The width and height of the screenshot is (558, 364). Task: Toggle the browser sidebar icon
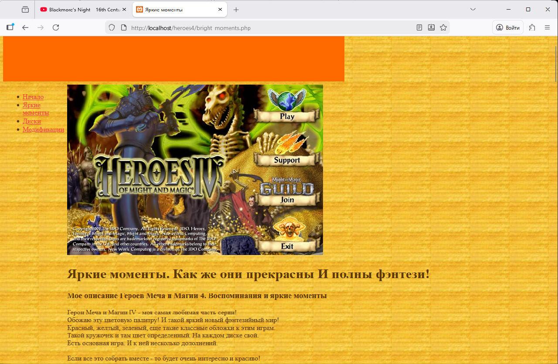click(x=10, y=27)
